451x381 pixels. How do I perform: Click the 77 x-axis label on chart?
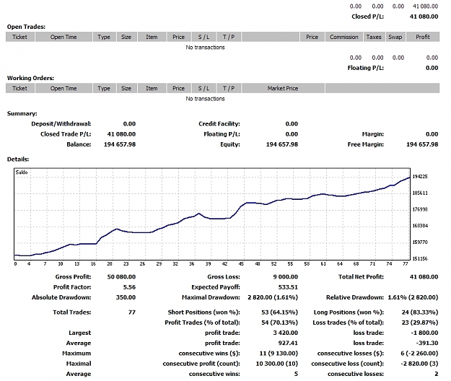tap(406, 263)
